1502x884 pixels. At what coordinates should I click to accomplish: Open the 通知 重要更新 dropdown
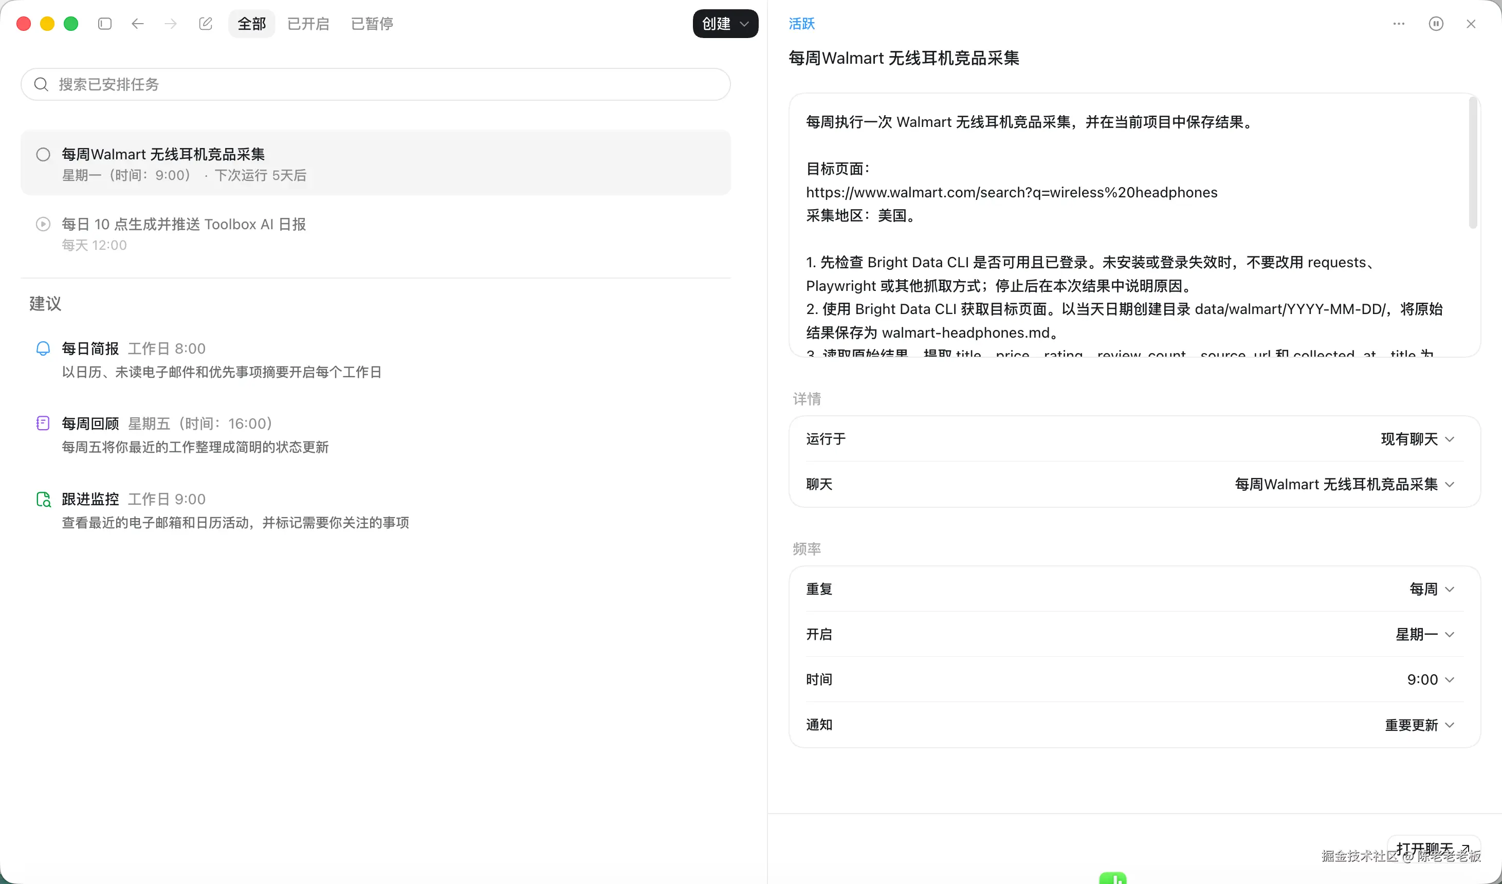(1419, 725)
